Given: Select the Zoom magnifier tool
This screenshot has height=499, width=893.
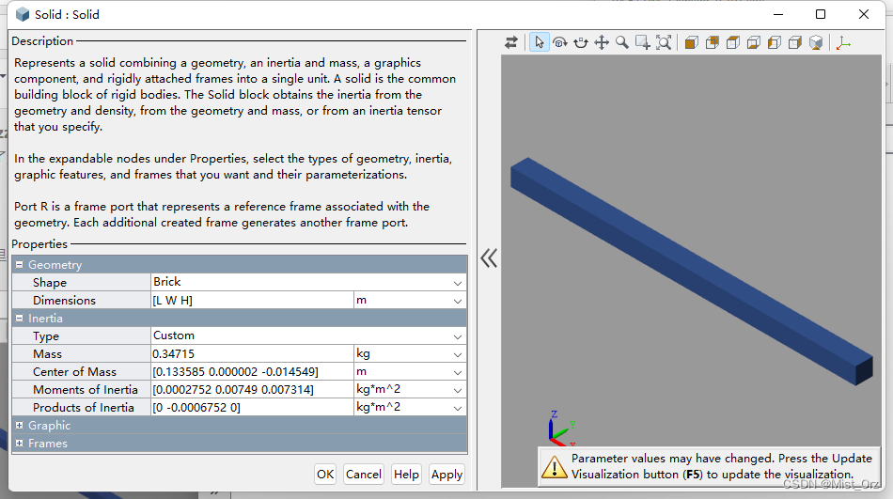Looking at the screenshot, I should 622,42.
